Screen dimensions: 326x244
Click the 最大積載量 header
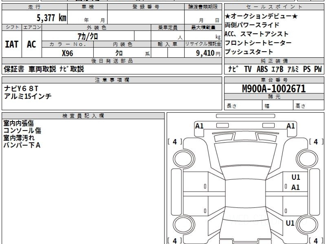click(x=203, y=27)
